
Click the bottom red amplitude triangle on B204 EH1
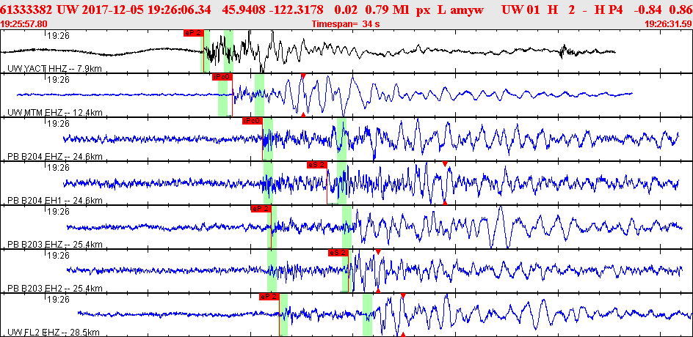point(445,202)
